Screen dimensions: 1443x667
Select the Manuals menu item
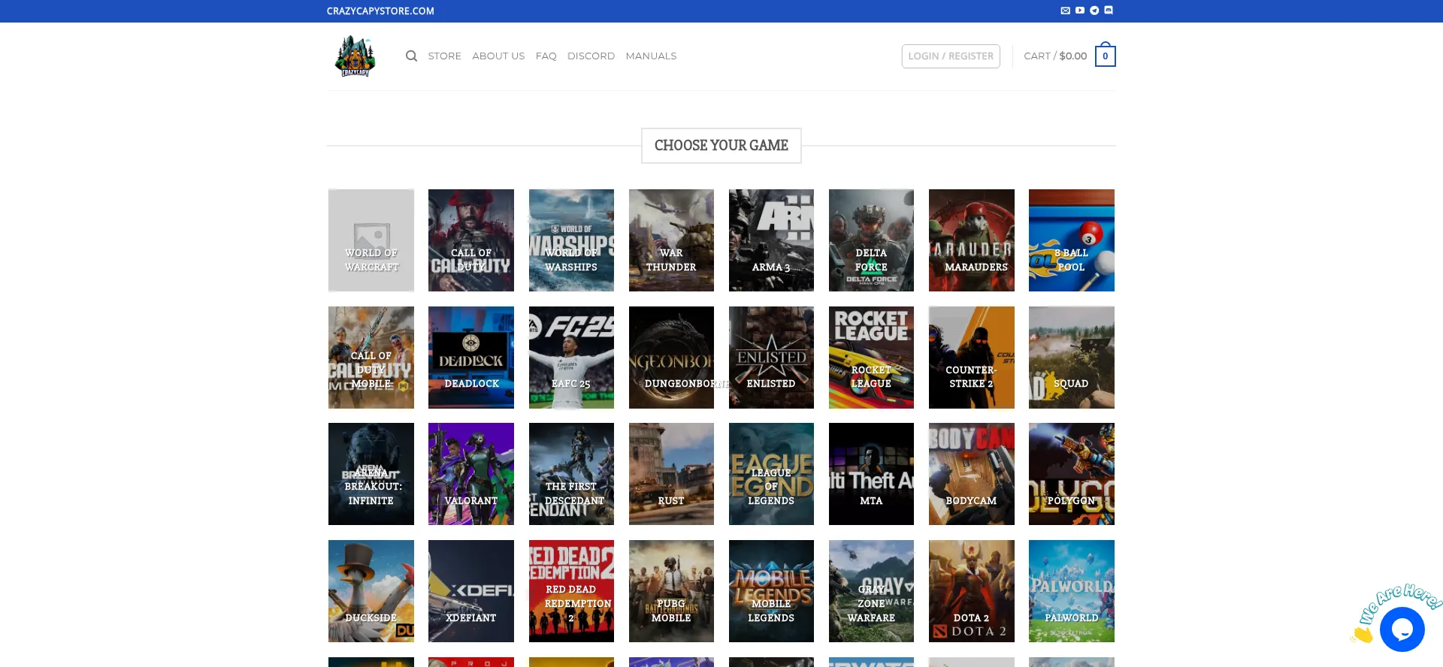click(651, 56)
